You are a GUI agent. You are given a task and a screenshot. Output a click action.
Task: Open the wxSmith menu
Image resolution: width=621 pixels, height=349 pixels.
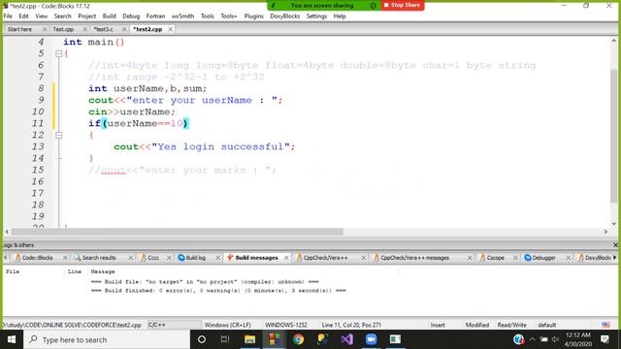click(183, 16)
